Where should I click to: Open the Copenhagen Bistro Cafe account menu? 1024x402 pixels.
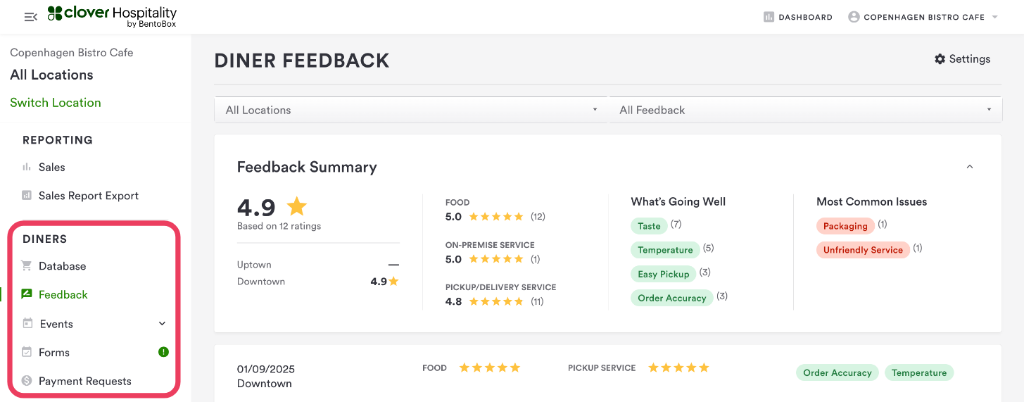[x=923, y=17]
